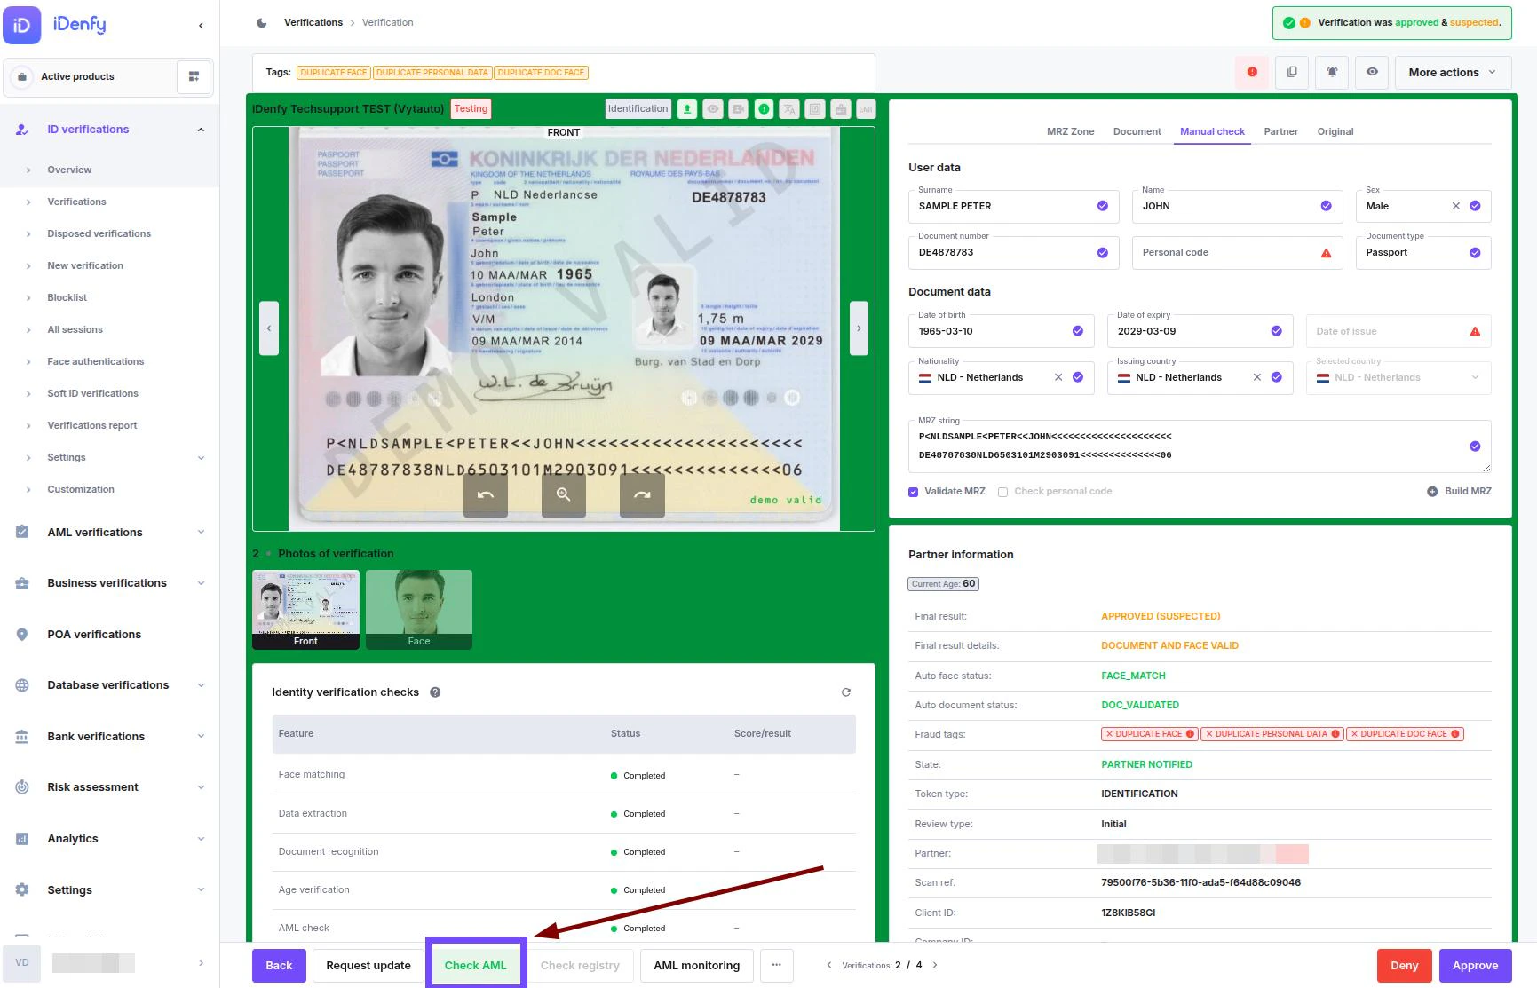Go to next verification arrow
The image size is (1537, 988).
click(x=935, y=965)
